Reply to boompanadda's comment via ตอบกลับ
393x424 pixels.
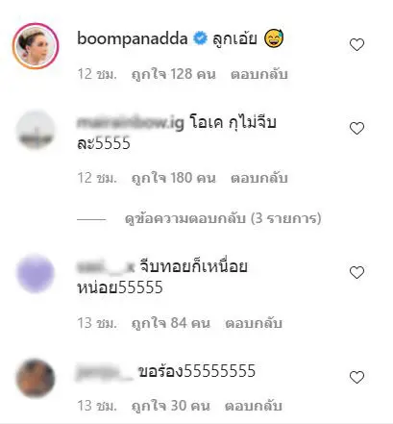coord(259,74)
